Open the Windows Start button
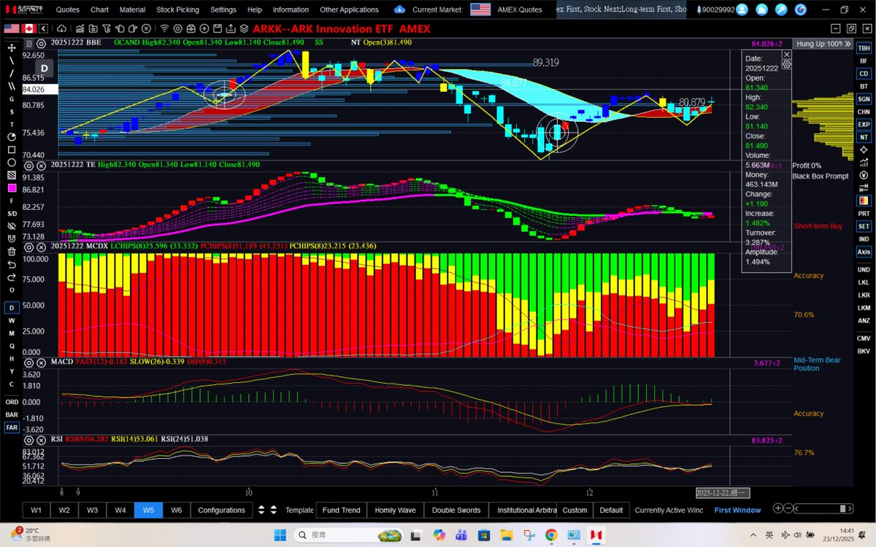Viewport: 876px width, 547px height. [280, 535]
